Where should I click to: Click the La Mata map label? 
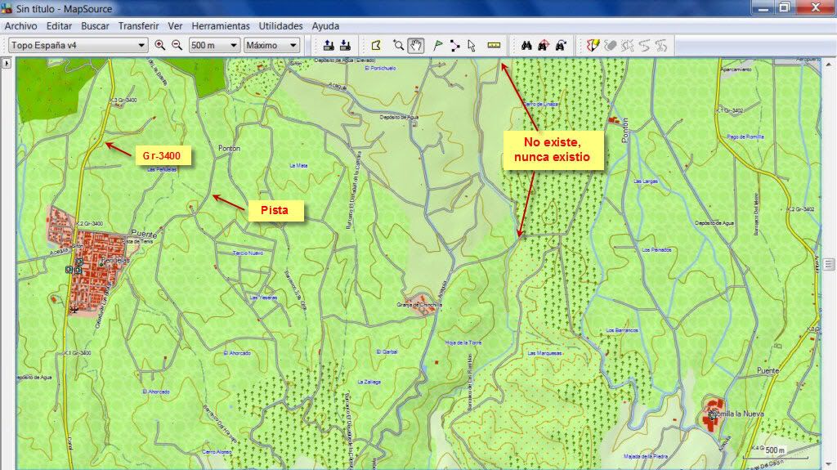pyautogui.click(x=298, y=166)
